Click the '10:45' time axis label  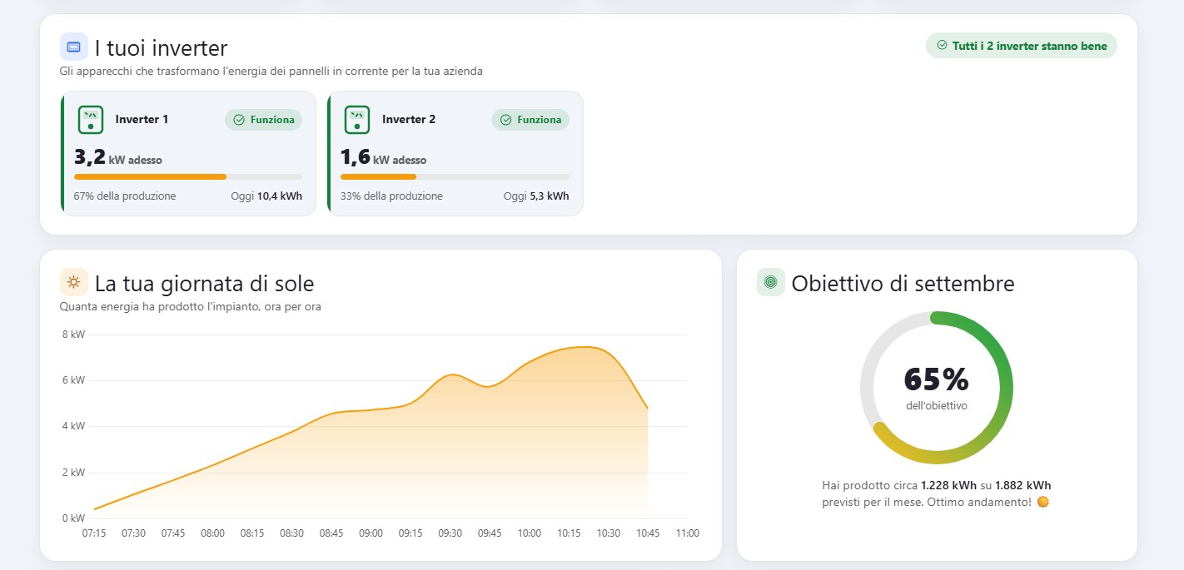648,533
